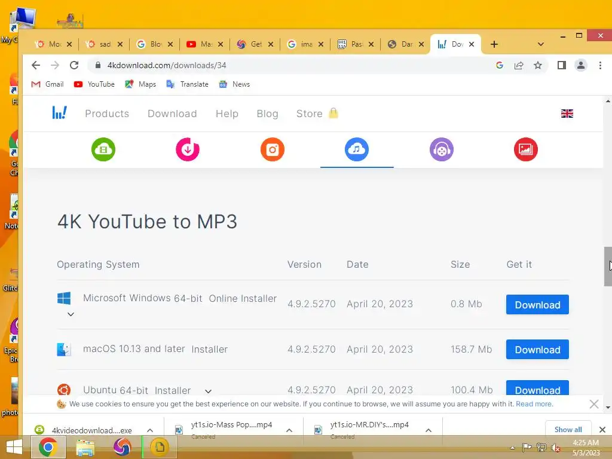This screenshot has width=612, height=459.
Task: Bookmark this page with the star icon
Action: (x=538, y=65)
